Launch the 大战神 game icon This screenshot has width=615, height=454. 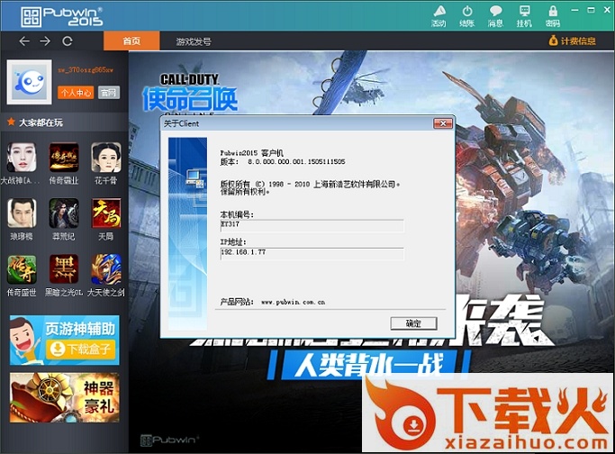pyautogui.click(x=22, y=158)
